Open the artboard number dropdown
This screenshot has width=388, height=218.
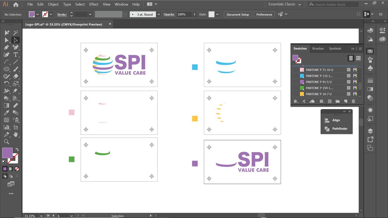point(72,216)
